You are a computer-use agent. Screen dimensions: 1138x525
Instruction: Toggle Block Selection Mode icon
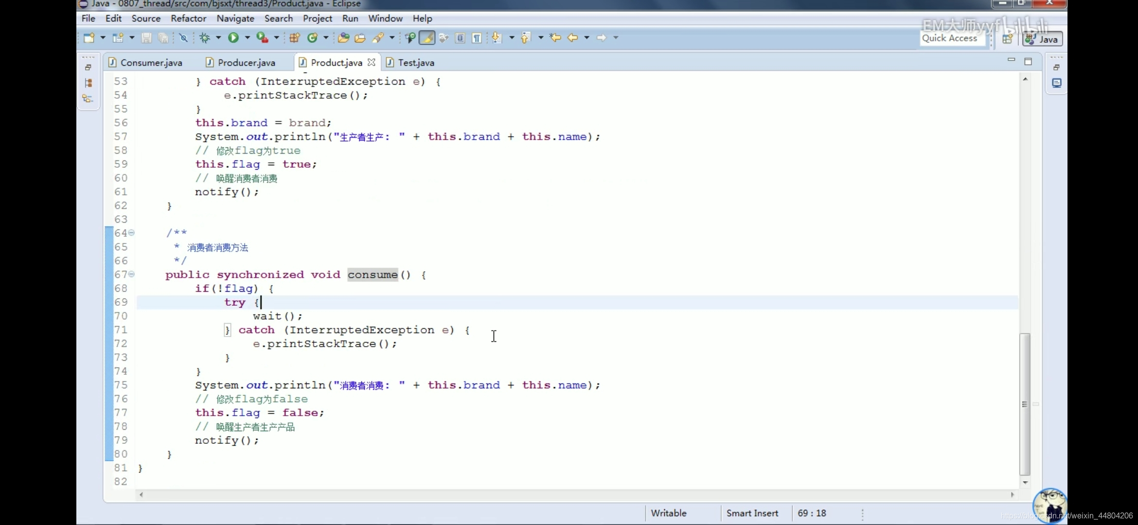click(460, 38)
